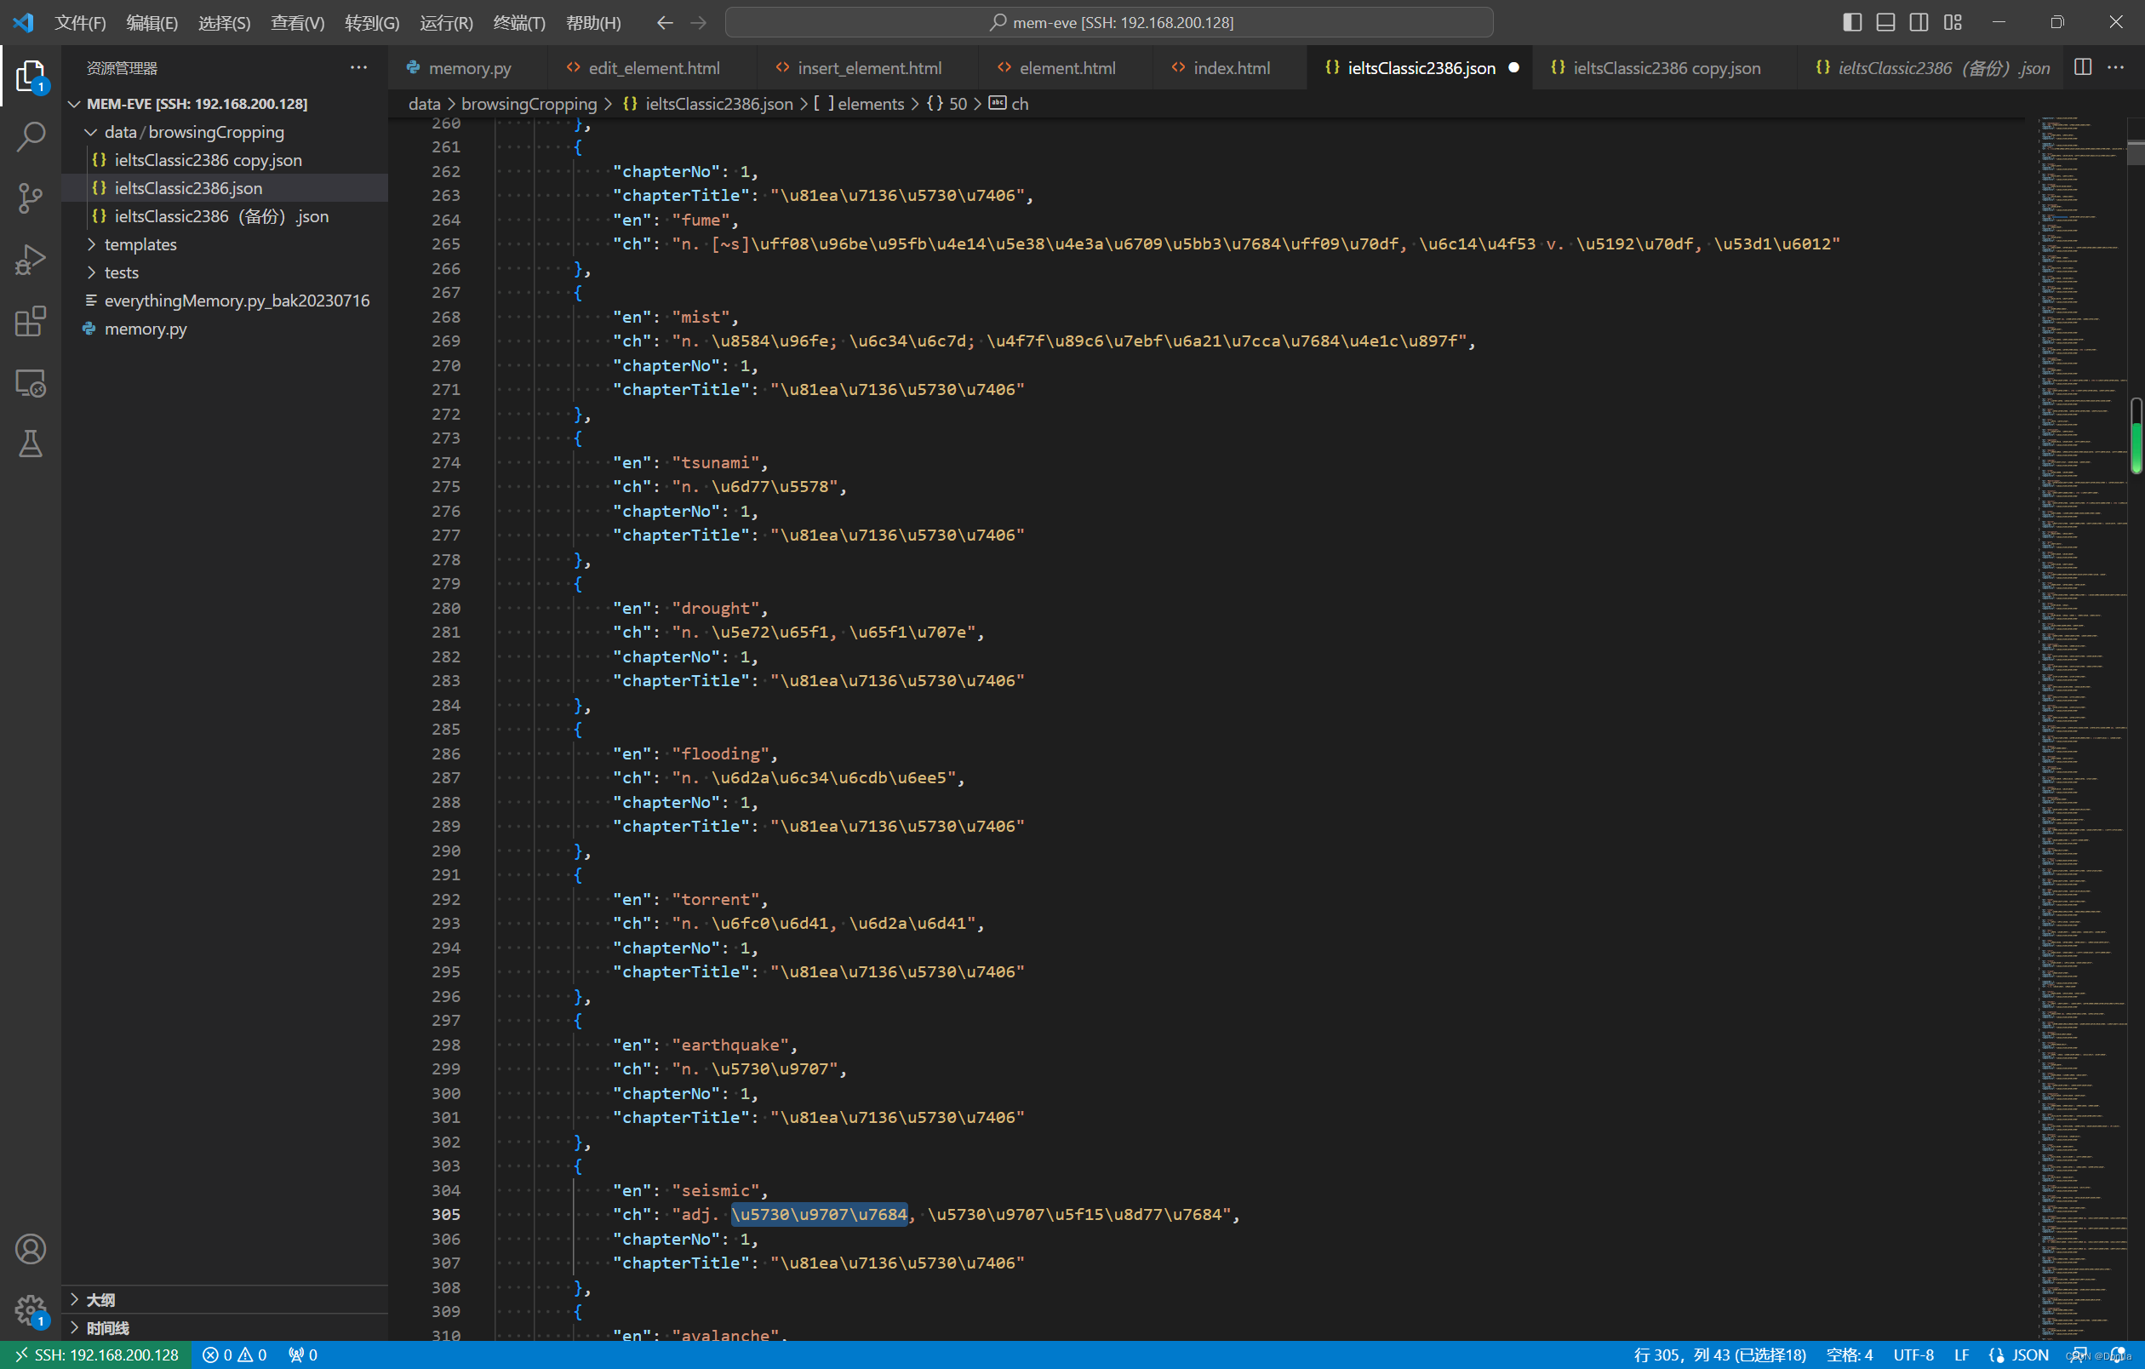Select ieltsClassic2386 copy.json in explorer
Image resolution: width=2145 pixels, height=1369 pixels.
point(225,160)
